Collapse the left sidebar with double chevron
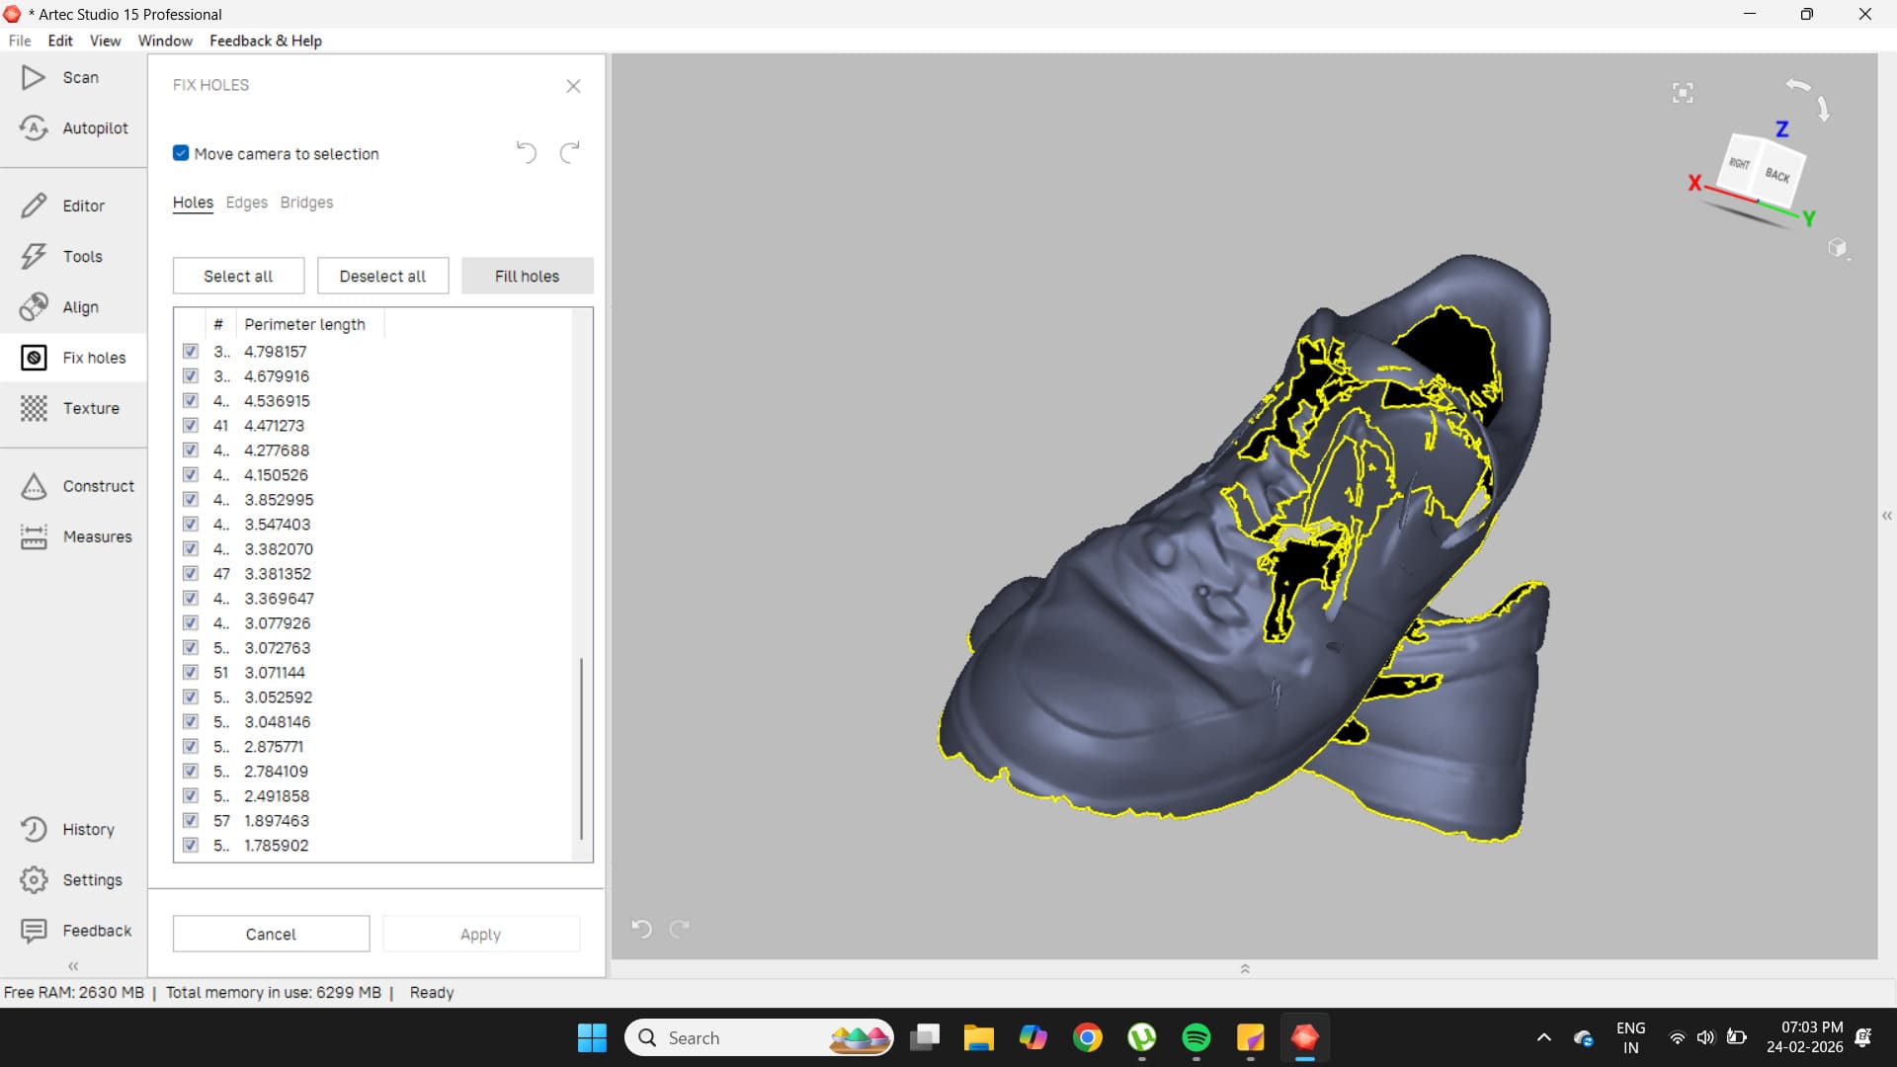 point(73,966)
